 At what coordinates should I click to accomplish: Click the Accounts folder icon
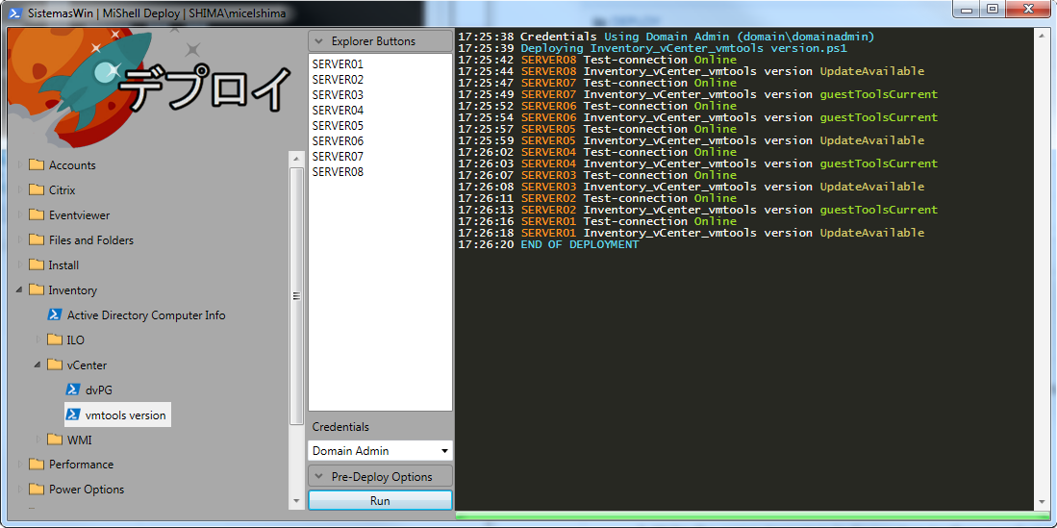[x=37, y=165]
